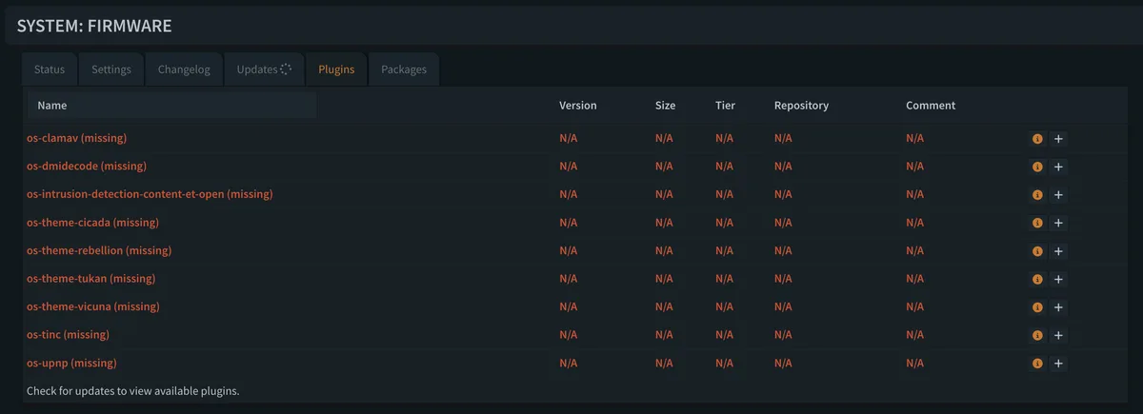Viewport: 1143px width, 414px height.
Task: Click Repository N/A for os-tinc
Action: 784,335
